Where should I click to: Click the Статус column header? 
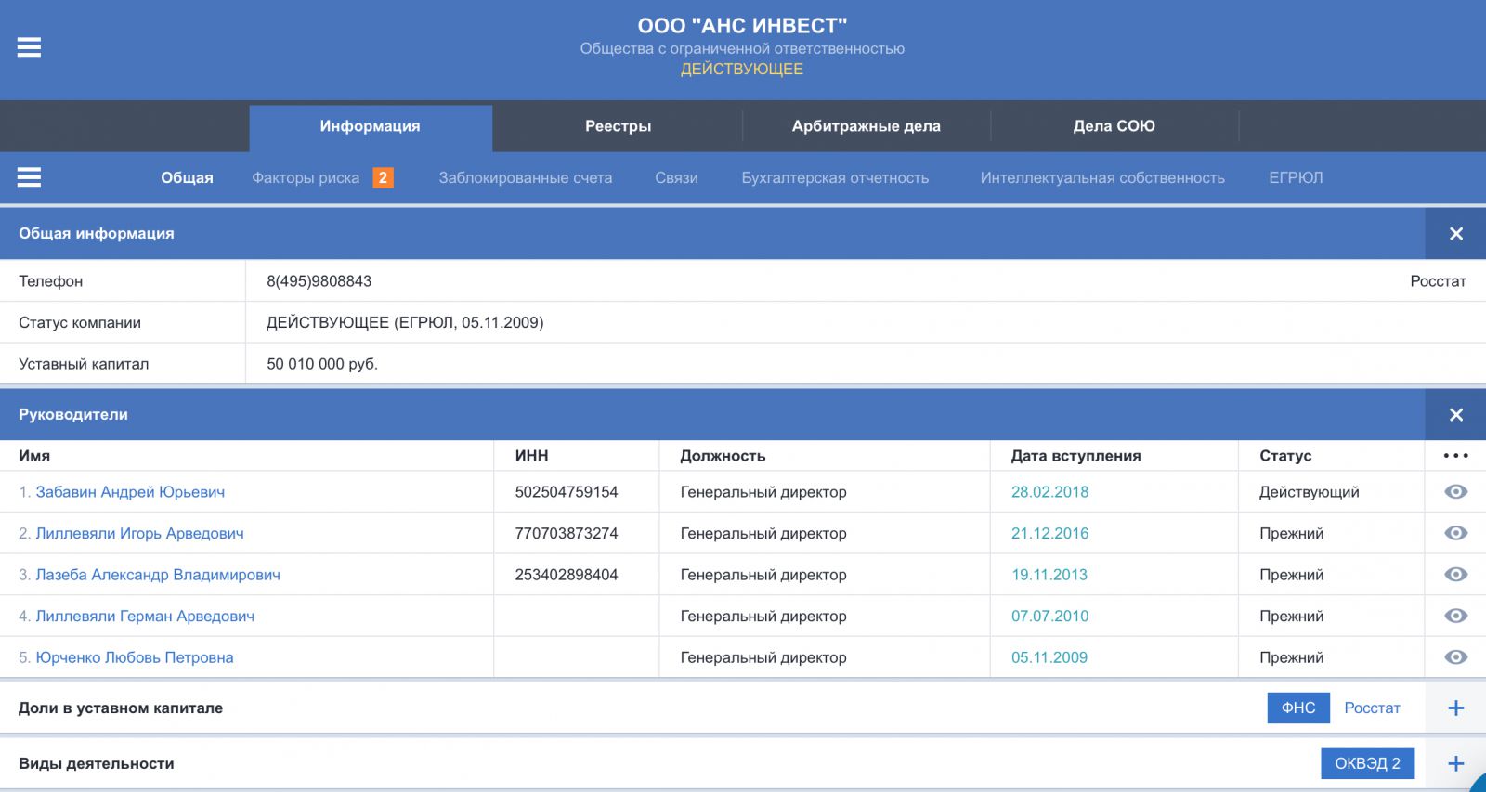pos(1285,456)
